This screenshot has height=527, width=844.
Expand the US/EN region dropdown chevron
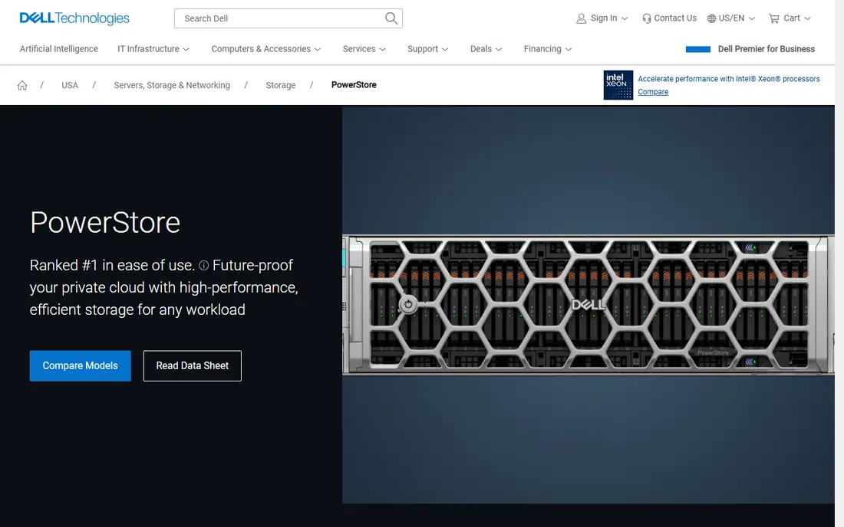coord(752,18)
